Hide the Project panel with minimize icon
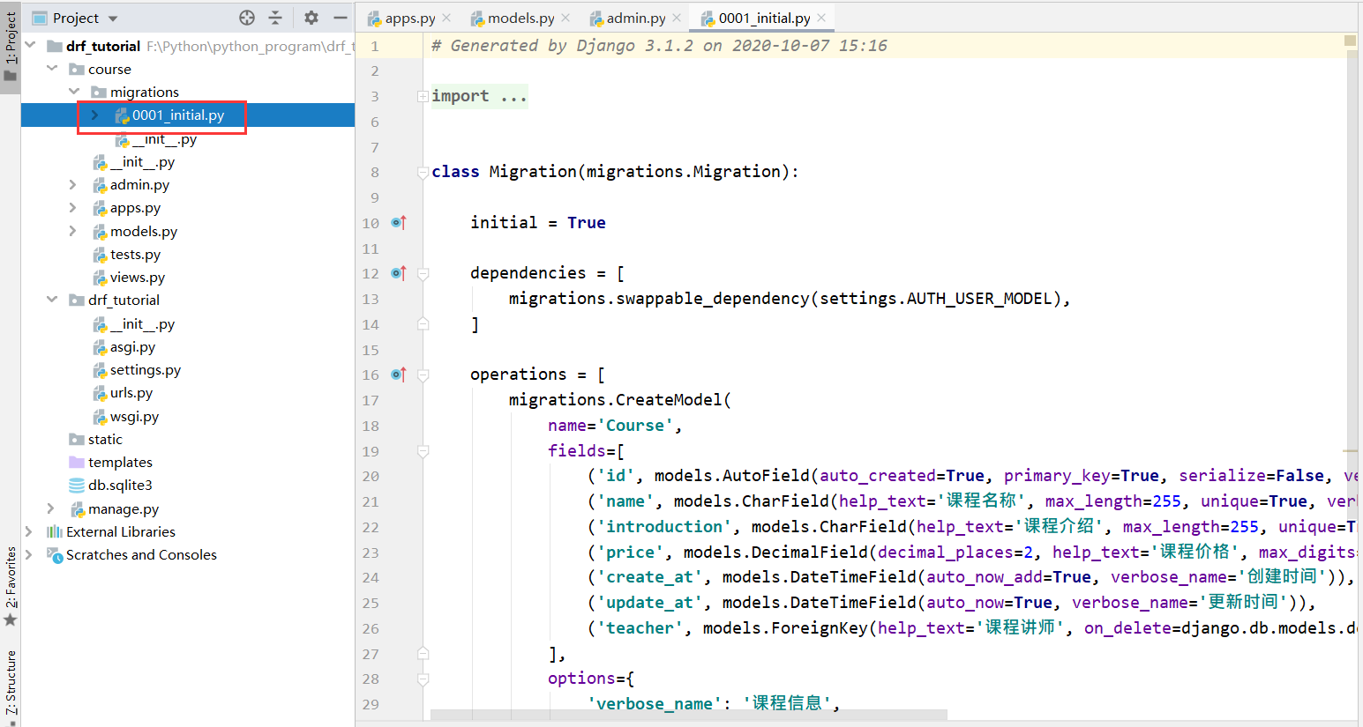Image resolution: width=1363 pixels, height=727 pixels. point(340,18)
